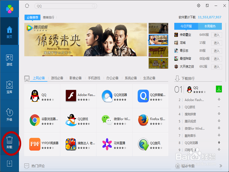The width and height of the screenshot is (229, 172).
Task: Open the 热门评论 section heading
Action: (38, 166)
